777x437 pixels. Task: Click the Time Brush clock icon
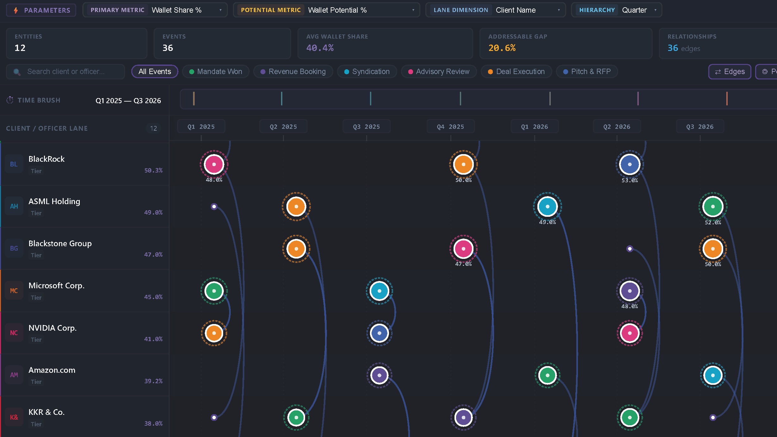pos(10,100)
